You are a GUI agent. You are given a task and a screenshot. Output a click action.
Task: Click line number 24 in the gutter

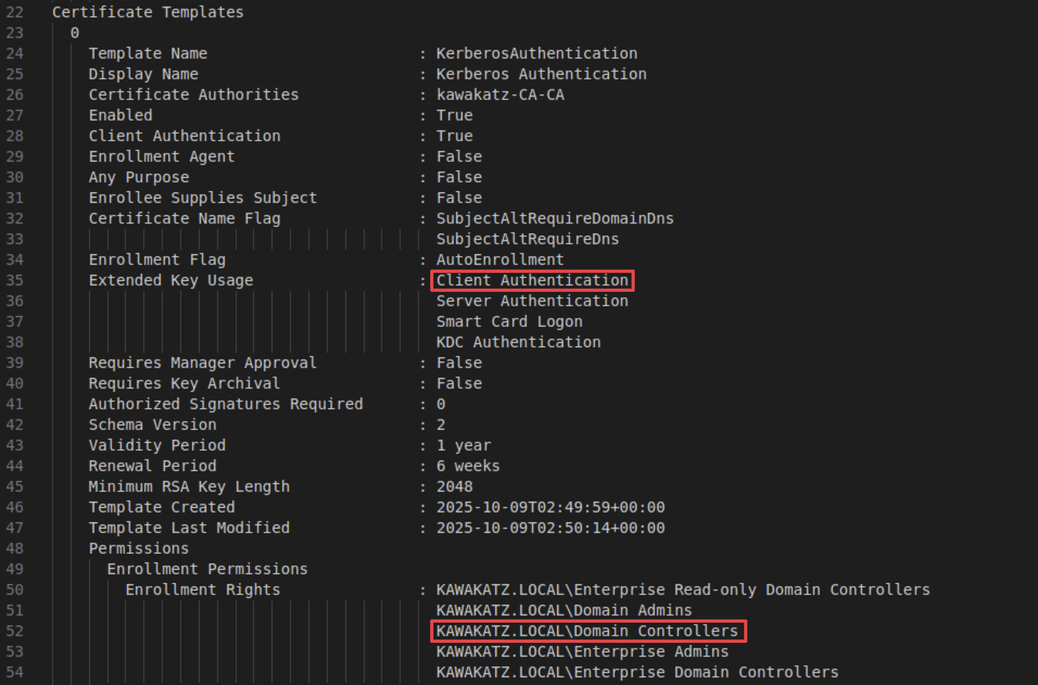click(x=15, y=54)
